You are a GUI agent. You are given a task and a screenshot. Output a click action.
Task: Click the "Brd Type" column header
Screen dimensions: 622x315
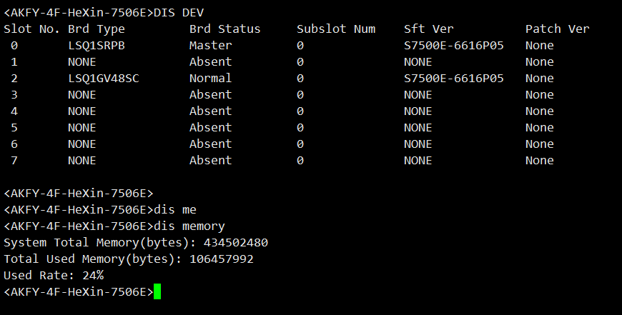coord(97,29)
